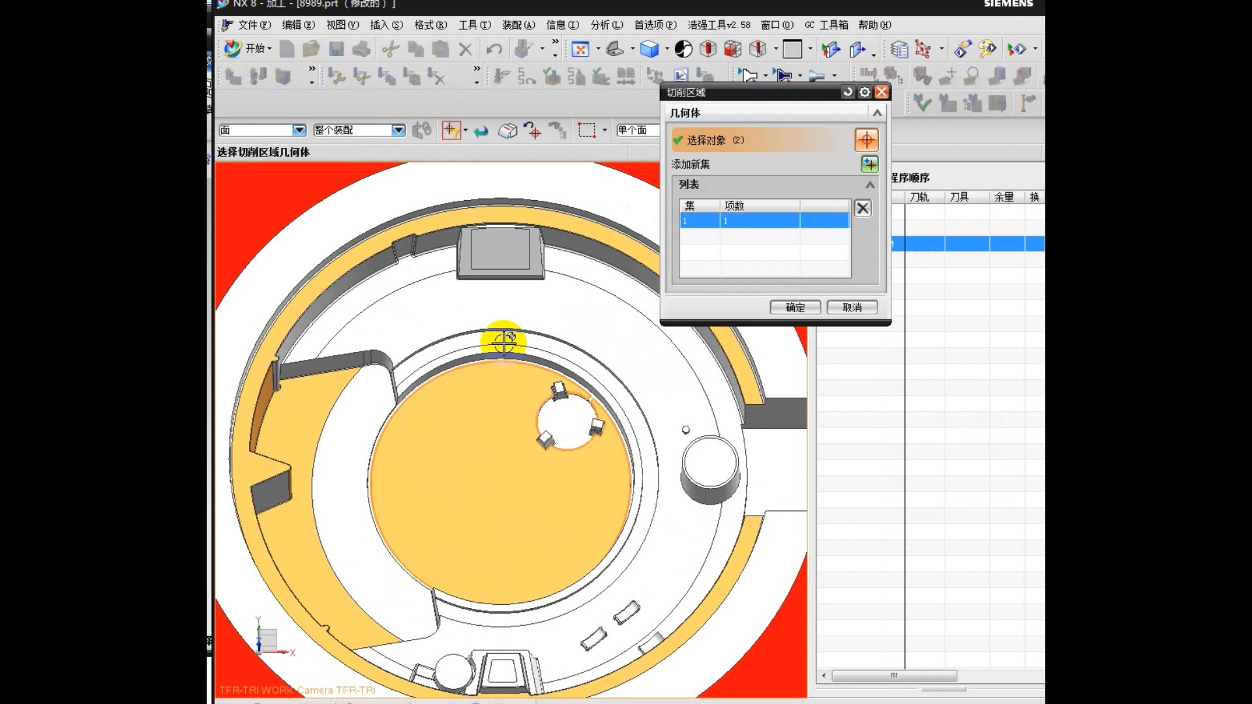Click the dialog reset arrow icon
1252x704 pixels.
(x=848, y=92)
